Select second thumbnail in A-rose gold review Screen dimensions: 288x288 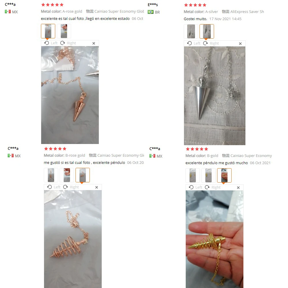pos(64,31)
